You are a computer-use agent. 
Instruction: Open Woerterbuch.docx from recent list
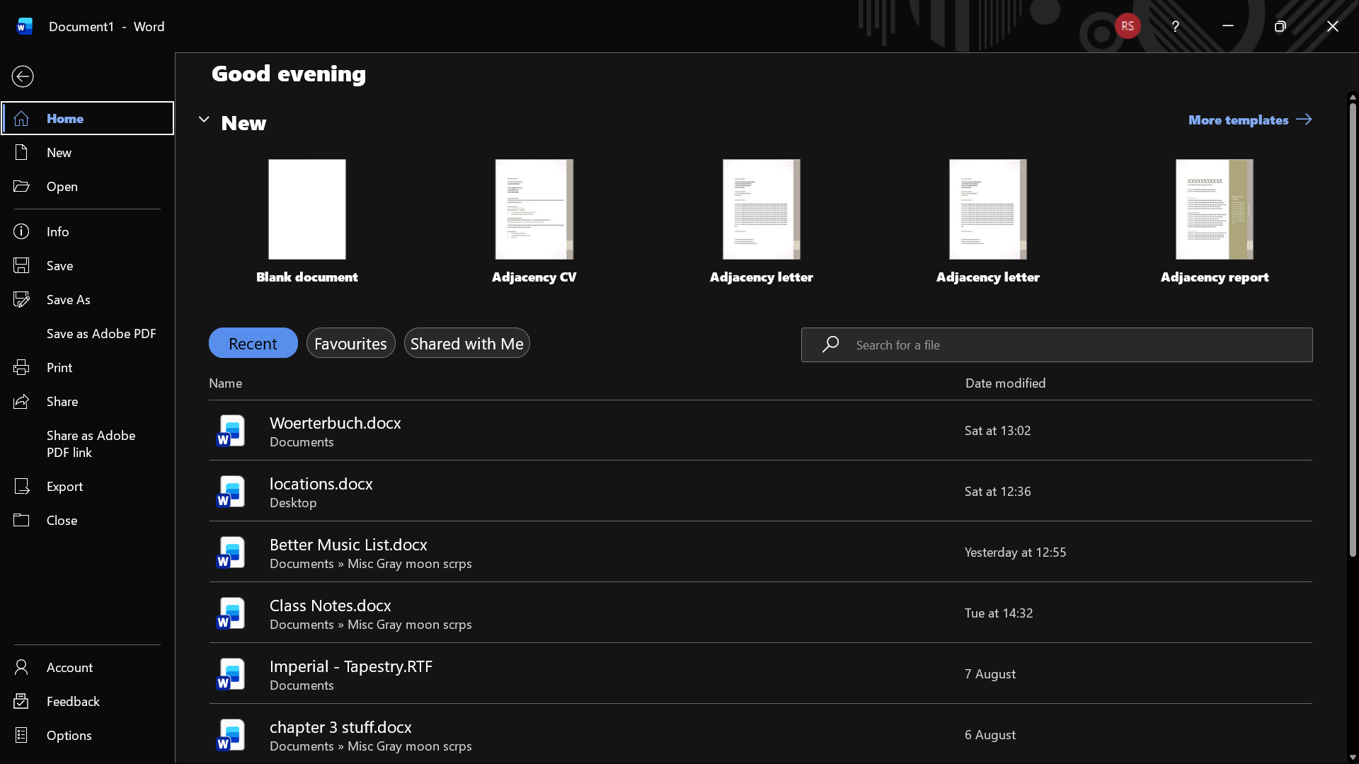click(x=760, y=430)
